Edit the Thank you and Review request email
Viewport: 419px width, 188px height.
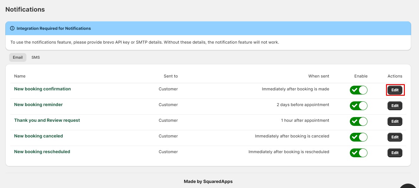395,121
